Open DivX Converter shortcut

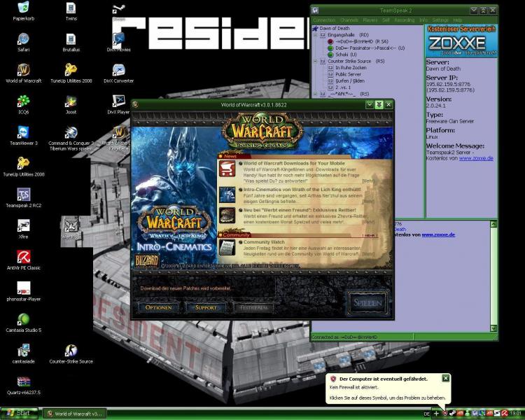coord(118,73)
